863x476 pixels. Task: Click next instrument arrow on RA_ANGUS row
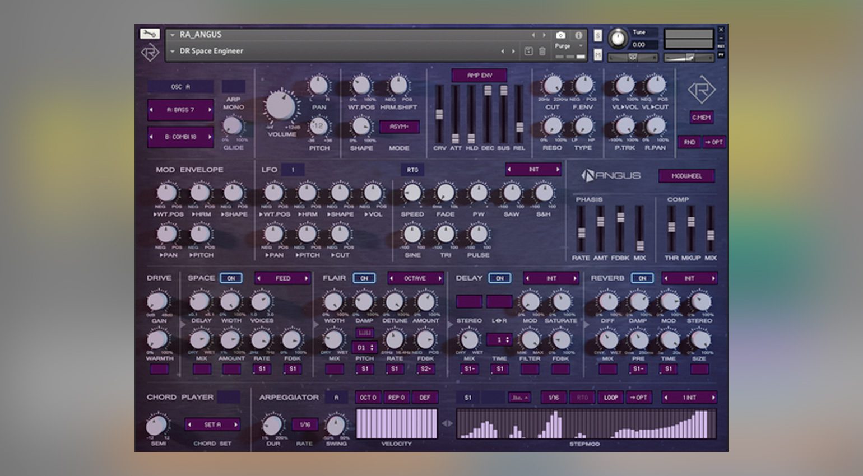point(544,35)
